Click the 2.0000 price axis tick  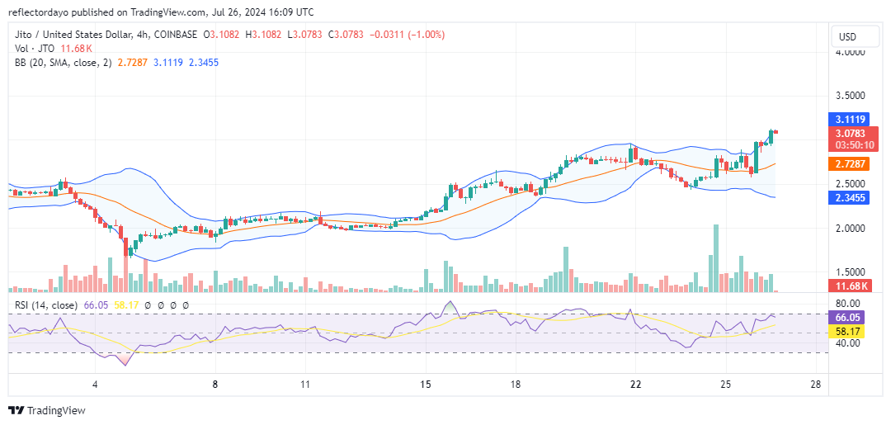click(851, 228)
